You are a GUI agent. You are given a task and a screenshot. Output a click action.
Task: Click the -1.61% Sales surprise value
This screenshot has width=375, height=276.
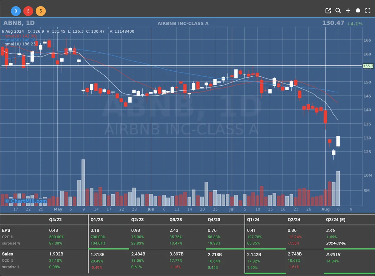[x=294, y=267]
